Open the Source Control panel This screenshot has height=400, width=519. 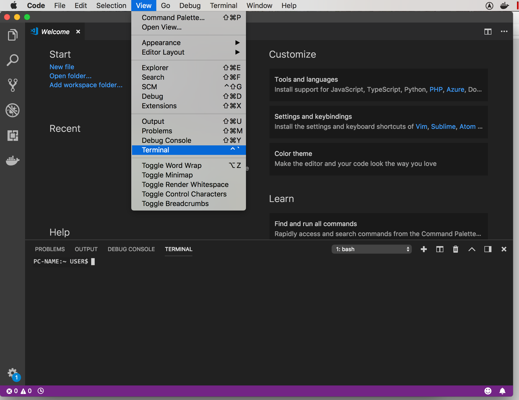(x=12, y=85)
